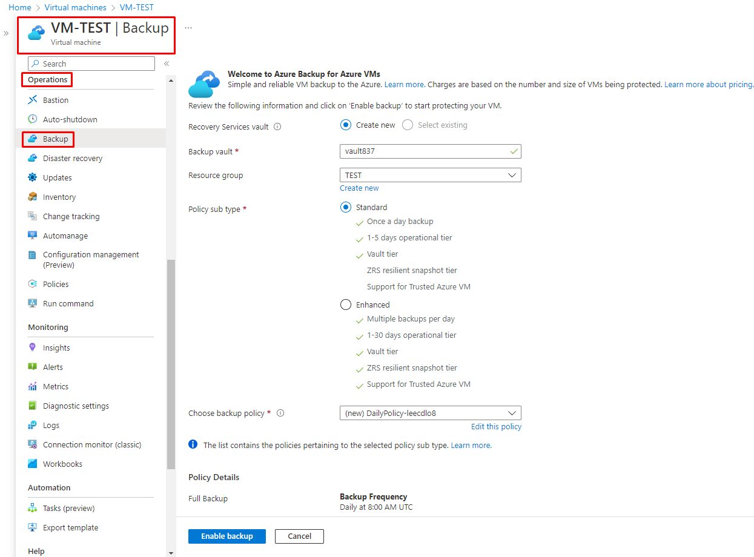Click the Policies icon

click(33, 284)
